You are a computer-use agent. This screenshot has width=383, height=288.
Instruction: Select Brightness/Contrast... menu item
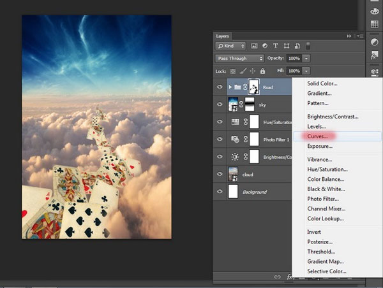(x=333, y=117)
